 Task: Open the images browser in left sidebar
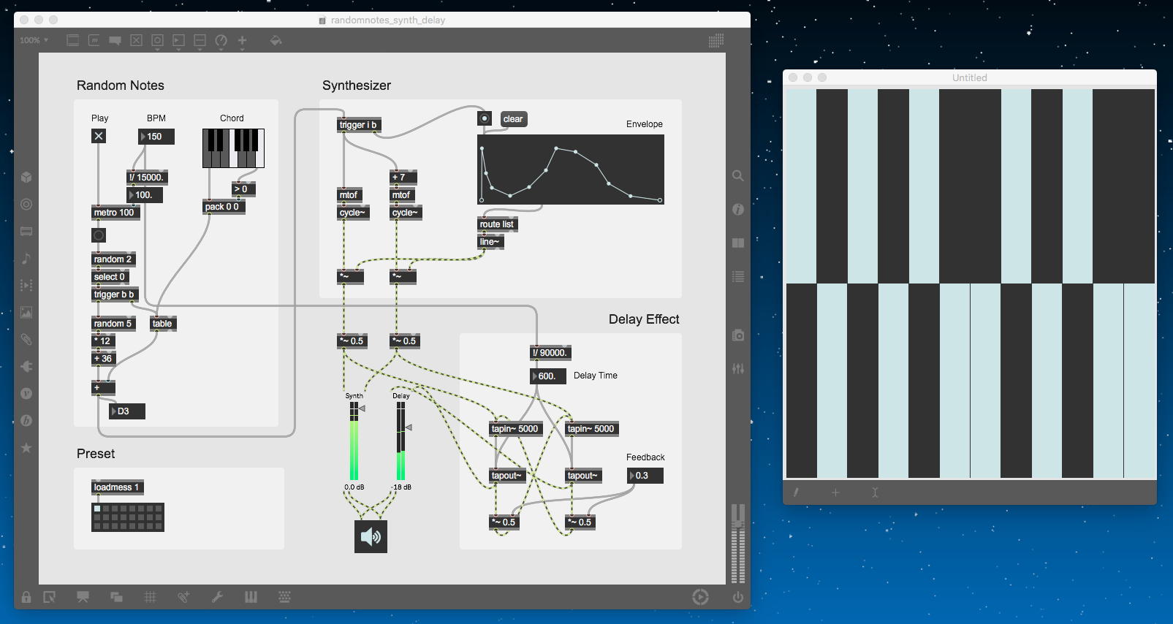tap(26, 313)
